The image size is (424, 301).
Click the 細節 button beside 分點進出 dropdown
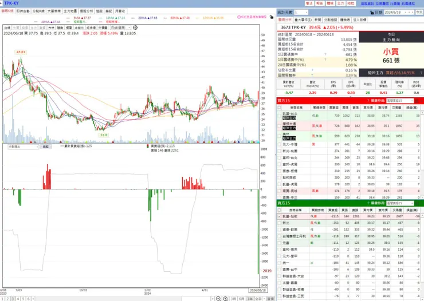[45, 147]
